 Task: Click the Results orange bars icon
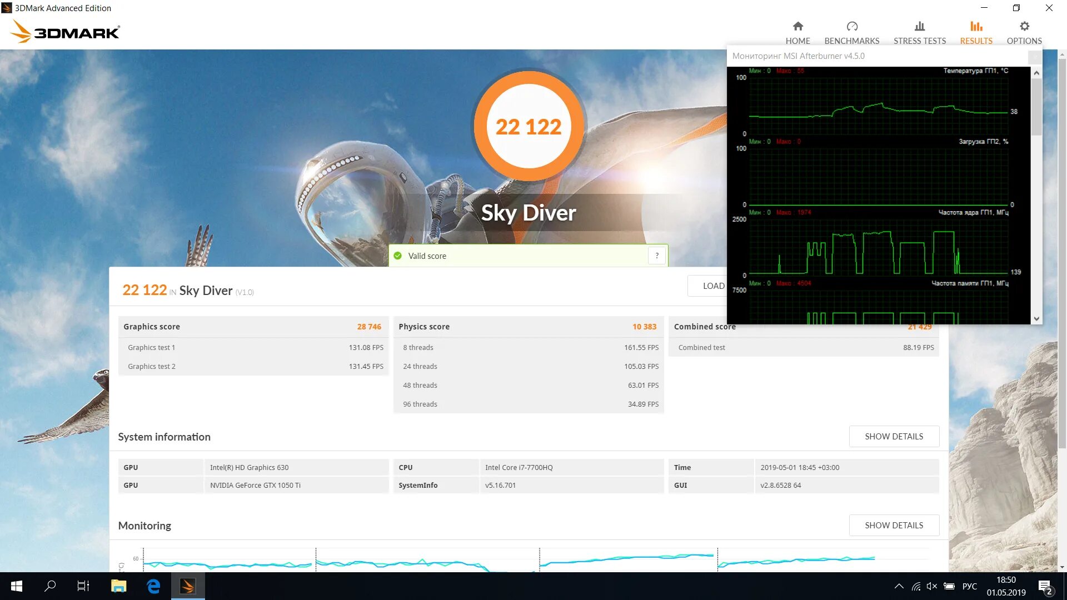[976, 26]
